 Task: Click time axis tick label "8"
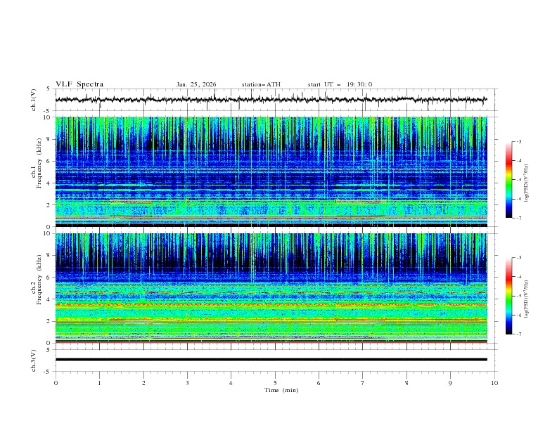click(x=406, y=383)
